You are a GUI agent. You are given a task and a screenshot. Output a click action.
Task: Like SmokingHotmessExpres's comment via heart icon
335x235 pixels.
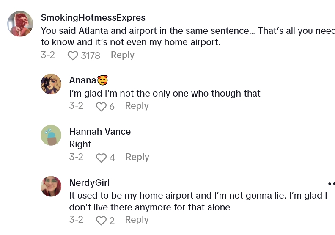pos(73,55)
